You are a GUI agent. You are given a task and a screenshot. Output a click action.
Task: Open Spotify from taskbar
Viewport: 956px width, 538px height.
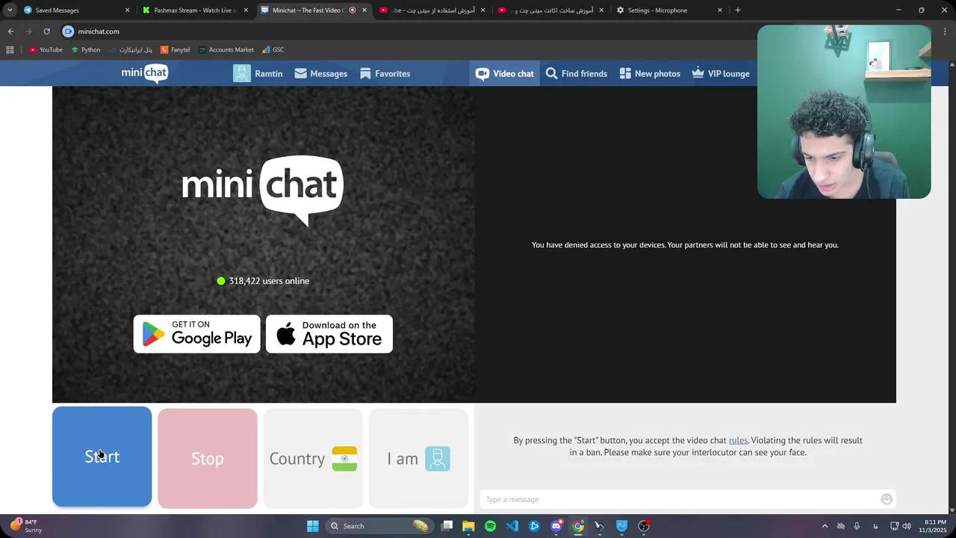(x=490, y=526)
